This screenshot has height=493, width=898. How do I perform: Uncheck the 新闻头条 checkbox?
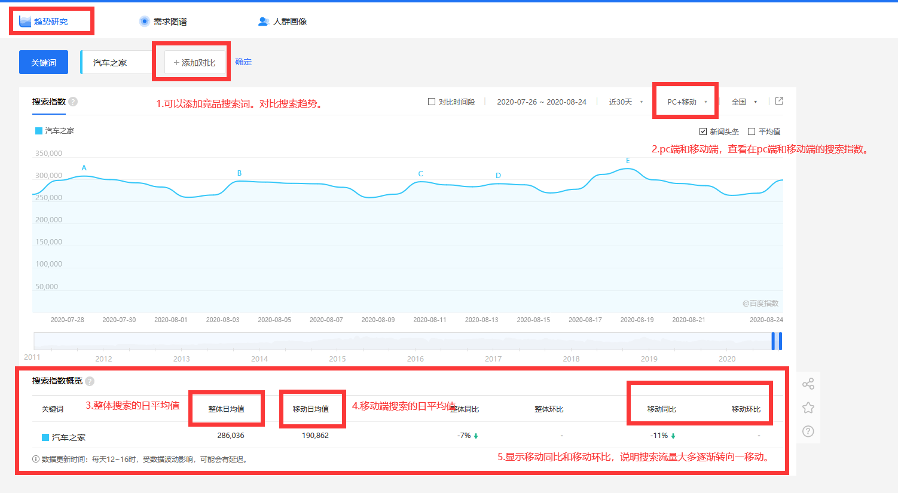[703, 131]
